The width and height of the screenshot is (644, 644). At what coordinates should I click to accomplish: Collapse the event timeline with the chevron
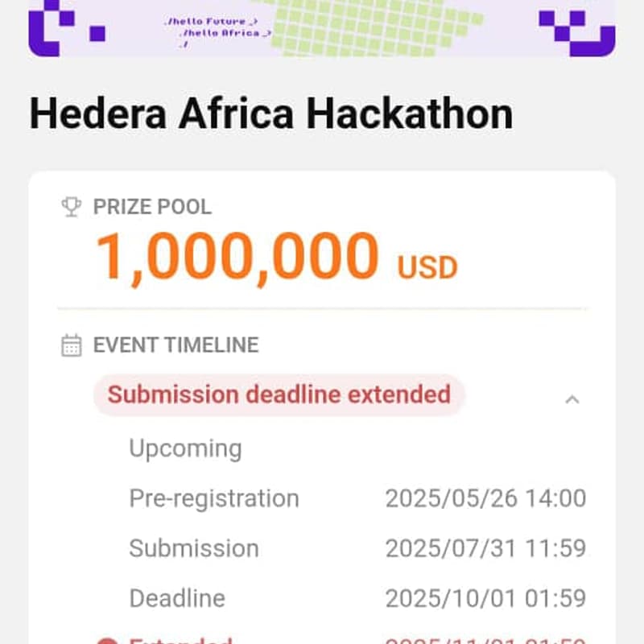[572, 398]
